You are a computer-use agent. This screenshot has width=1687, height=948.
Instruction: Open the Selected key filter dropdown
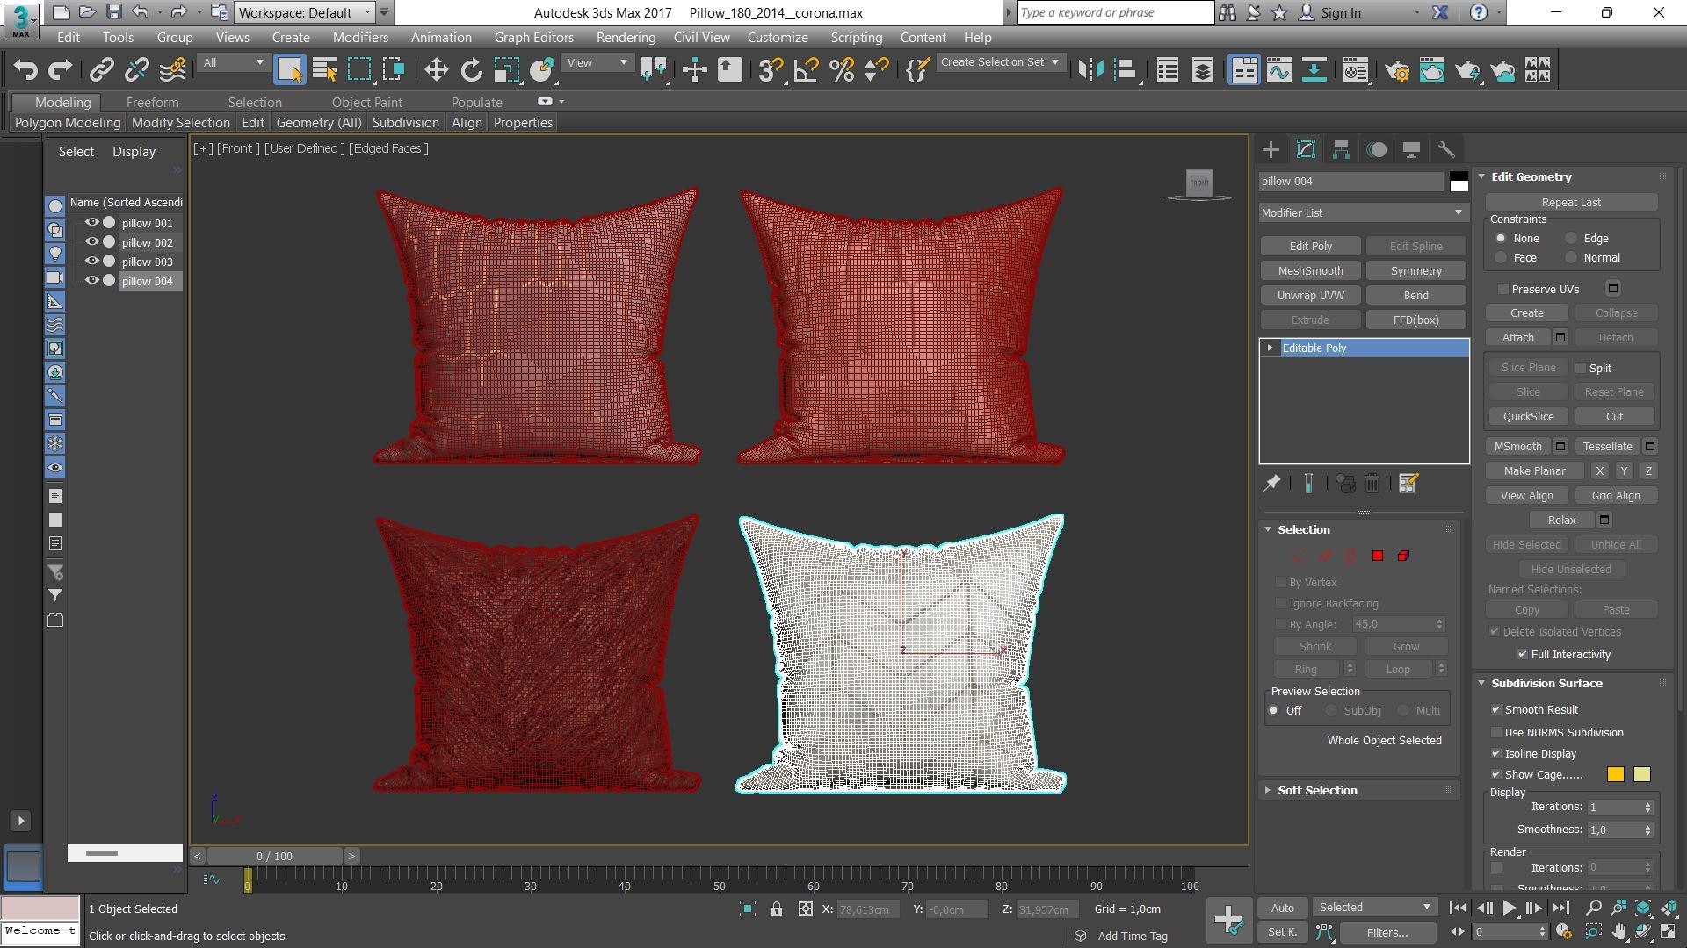point(1374,908)
